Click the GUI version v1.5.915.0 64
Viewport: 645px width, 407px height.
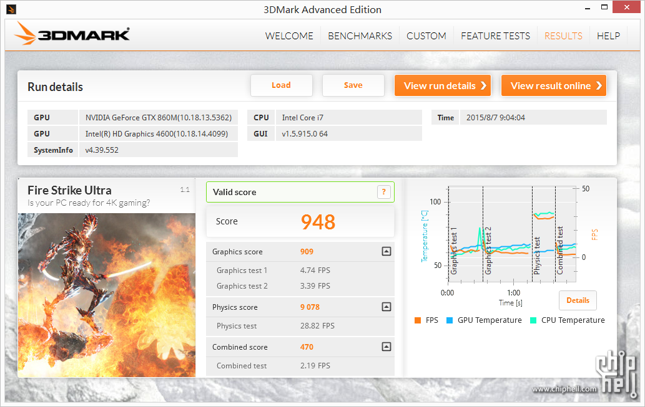pyautogui.click(x=349, y=134)
